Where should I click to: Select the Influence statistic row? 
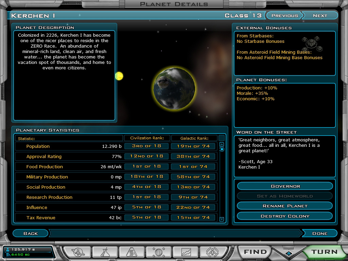click(x=116, y=208)
